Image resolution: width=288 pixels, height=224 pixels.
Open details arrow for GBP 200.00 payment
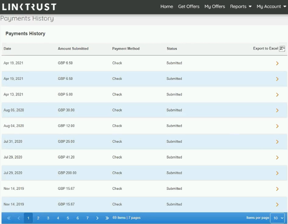click(x=277, y=173)
